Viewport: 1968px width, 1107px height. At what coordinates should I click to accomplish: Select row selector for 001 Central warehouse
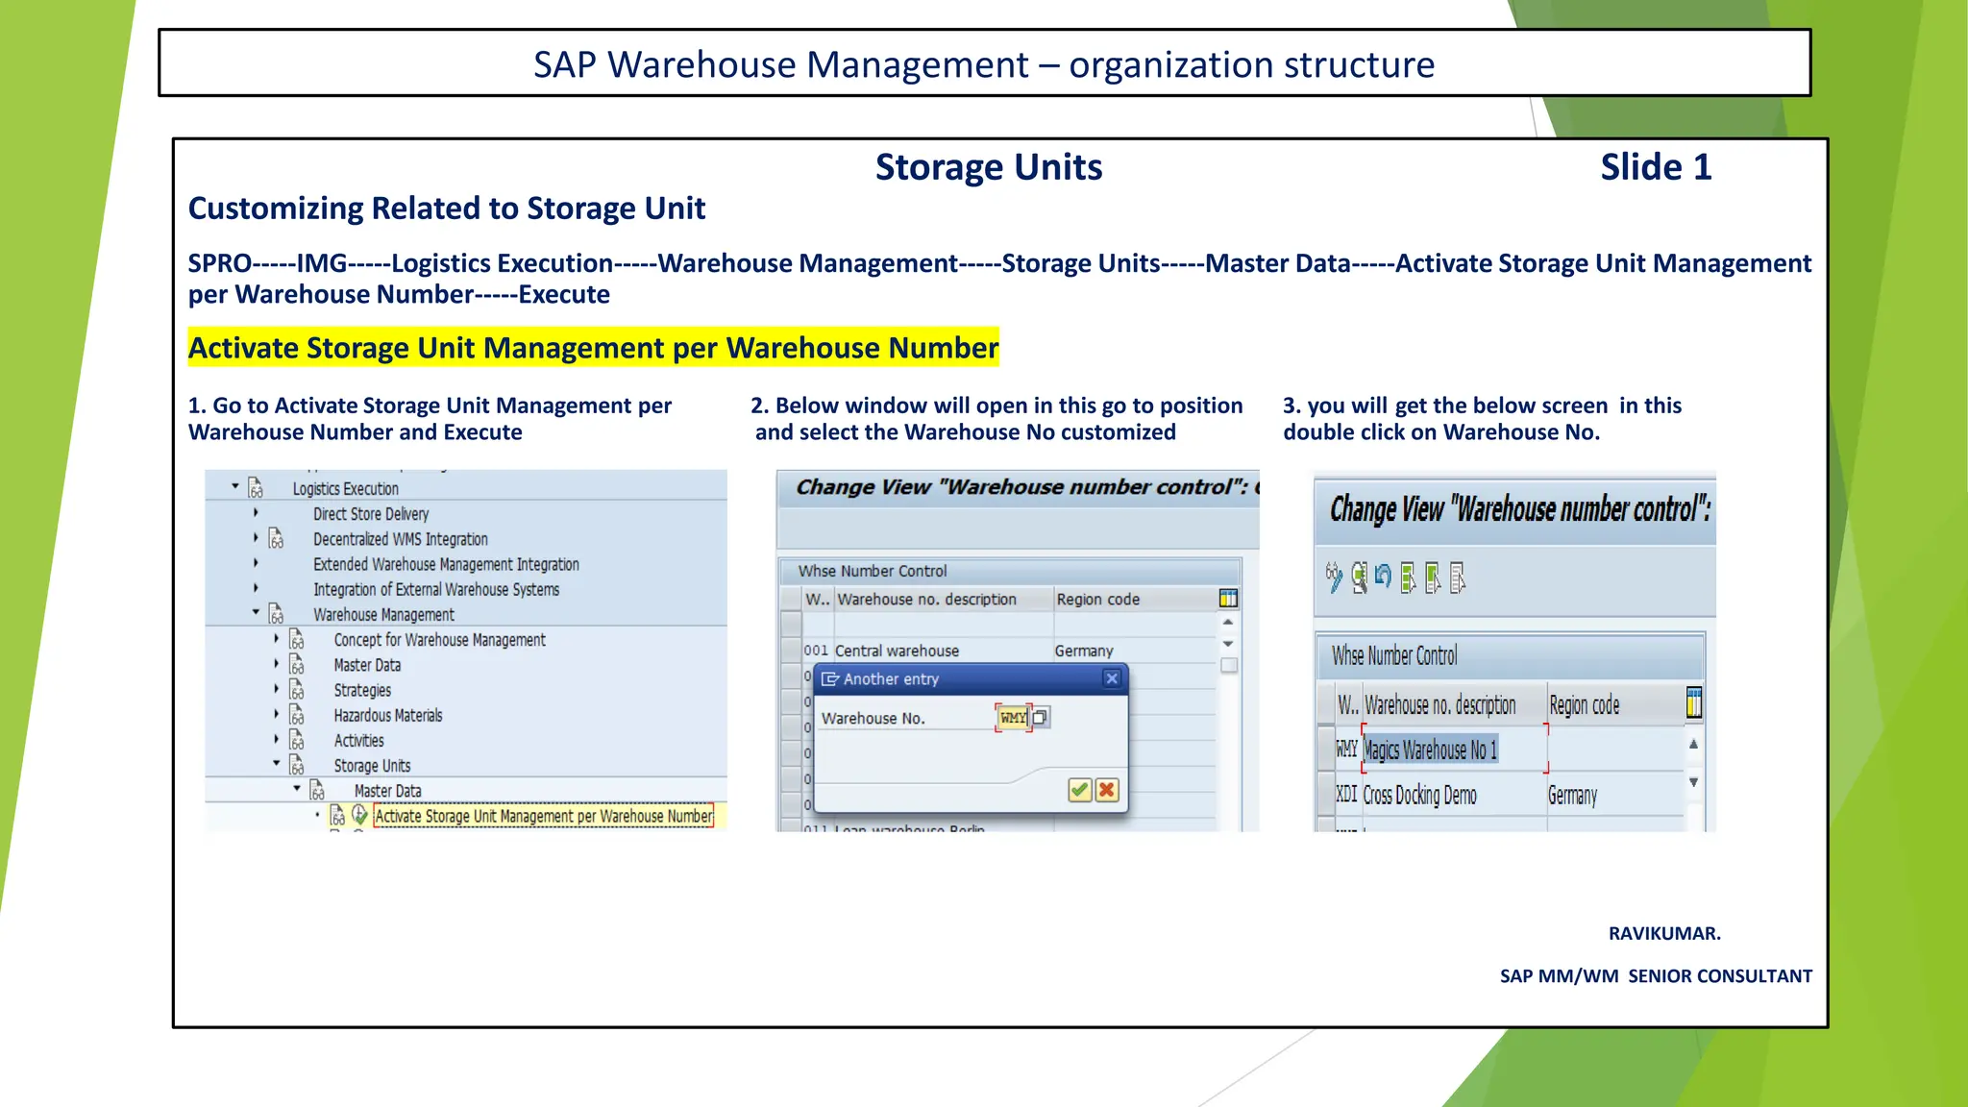[792, 651]
